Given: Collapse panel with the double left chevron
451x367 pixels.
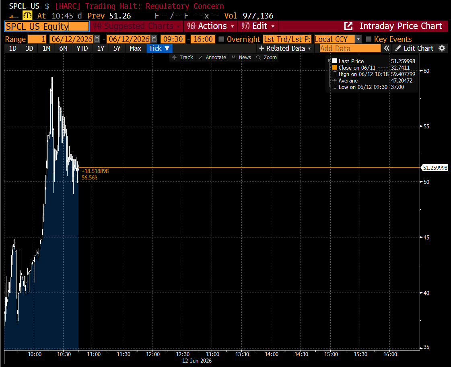Looking at the screenshot, I should pyautogui.click(x=387, y=48).
